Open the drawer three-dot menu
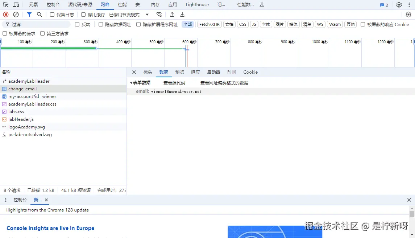Screen dimensions: 415x238 click(6, 200)
